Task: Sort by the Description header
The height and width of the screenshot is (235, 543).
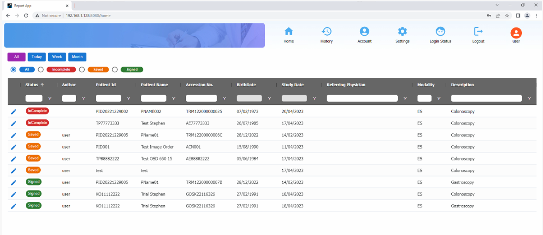Action: tap(462, 85)
